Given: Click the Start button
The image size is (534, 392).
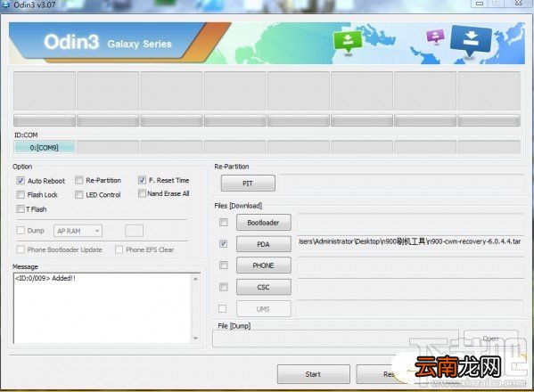Looking at the screenshot, I should [x=313, y=374].
